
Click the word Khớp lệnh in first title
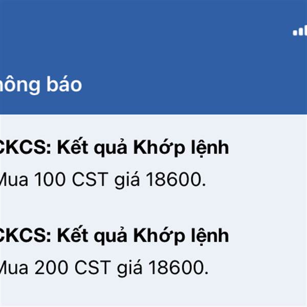click(181, 148)
